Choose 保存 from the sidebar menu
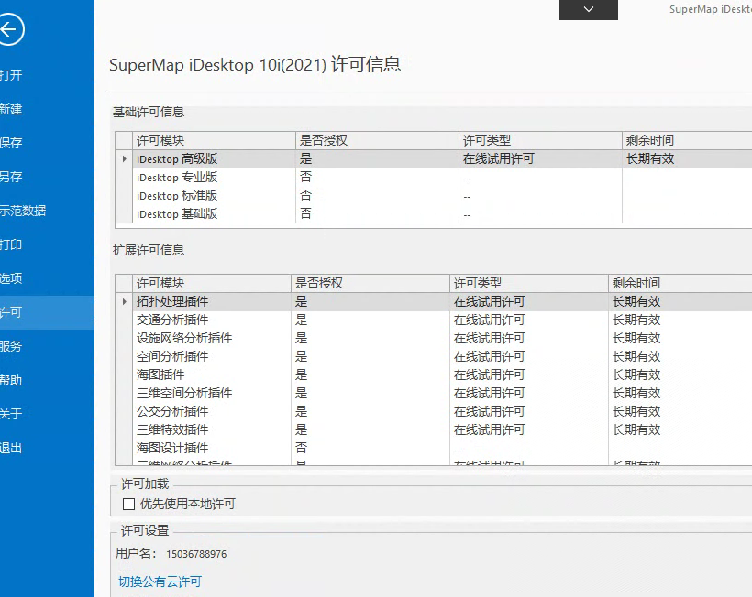This screenshot has width=752, height=597. 47,143
